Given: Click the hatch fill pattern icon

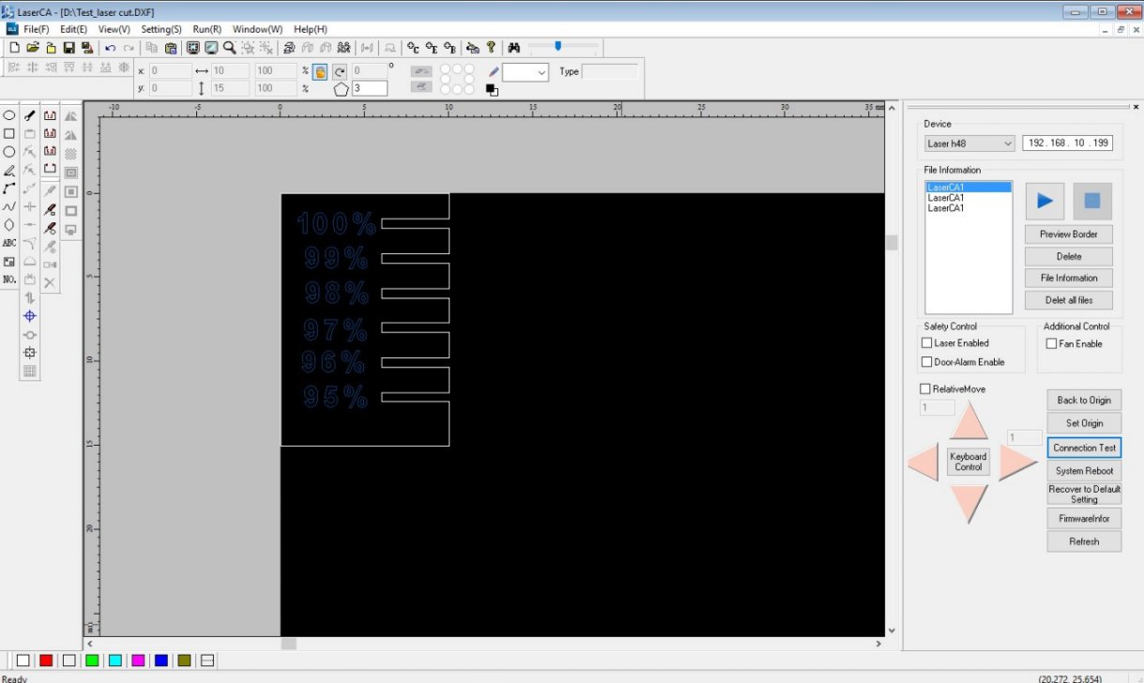Looking at the screenshot, I should [x=70, y=154].
